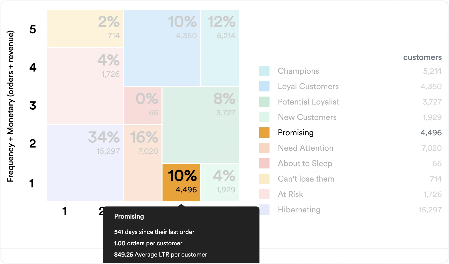Click the Loyal Customers 10% tile with 4,350

coord(162,48)
